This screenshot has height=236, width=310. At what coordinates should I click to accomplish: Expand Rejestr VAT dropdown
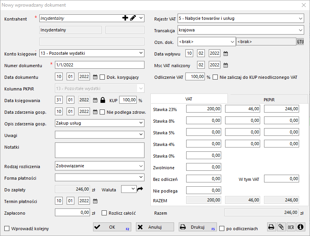click(x=301, y=19)
